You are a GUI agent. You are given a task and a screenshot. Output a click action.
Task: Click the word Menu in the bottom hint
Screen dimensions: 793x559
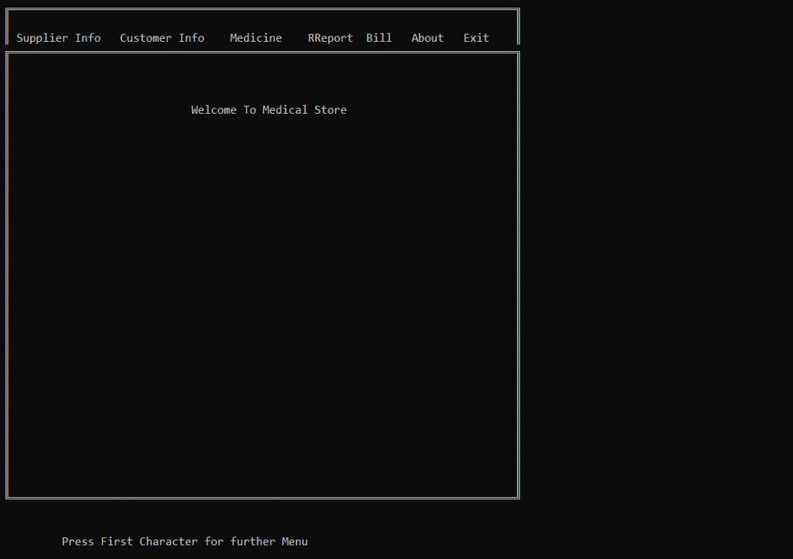(x=294, y=541)
